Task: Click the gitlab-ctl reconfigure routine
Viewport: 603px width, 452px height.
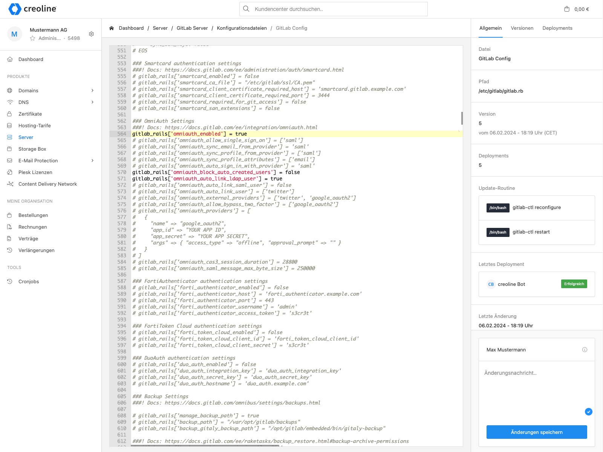Action: click(537, 208)
